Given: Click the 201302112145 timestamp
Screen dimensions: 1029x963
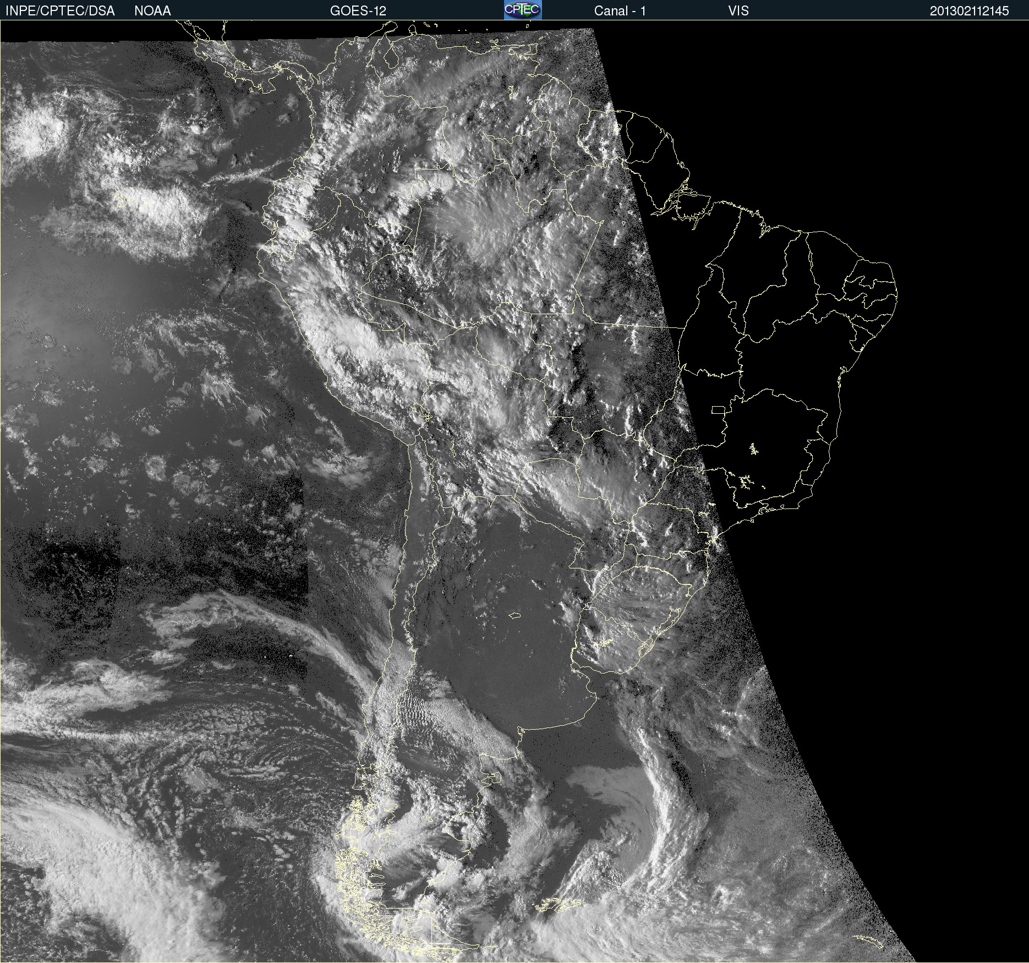Looking at the screenshot, I should coord(970,11).
